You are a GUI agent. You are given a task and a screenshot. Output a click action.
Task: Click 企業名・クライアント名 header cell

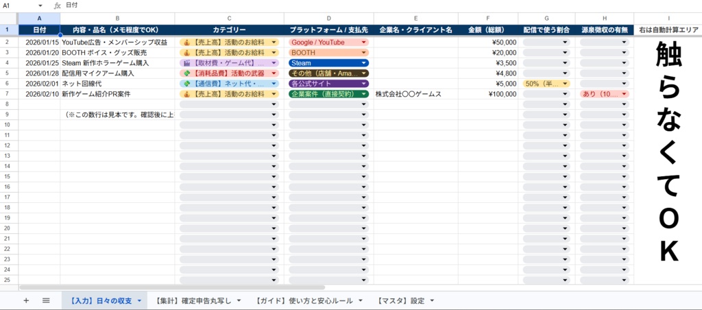(416, 30)
